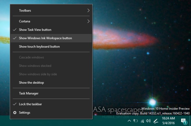Image resolution: width=191 pixels, height=126 pixels.
Task: Toggle Show Task View button option
Action: point(51,30)
